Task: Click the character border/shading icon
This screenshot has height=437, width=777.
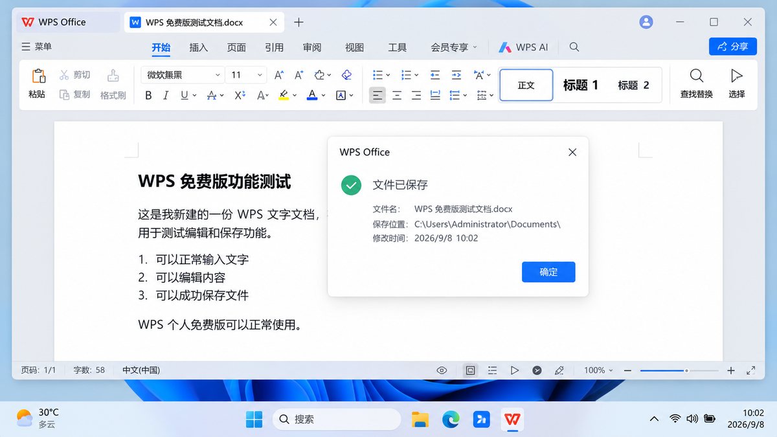Action: [341, 95]
